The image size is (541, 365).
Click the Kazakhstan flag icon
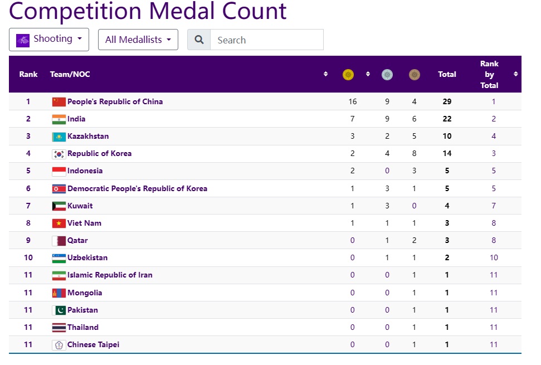(59, 137)
